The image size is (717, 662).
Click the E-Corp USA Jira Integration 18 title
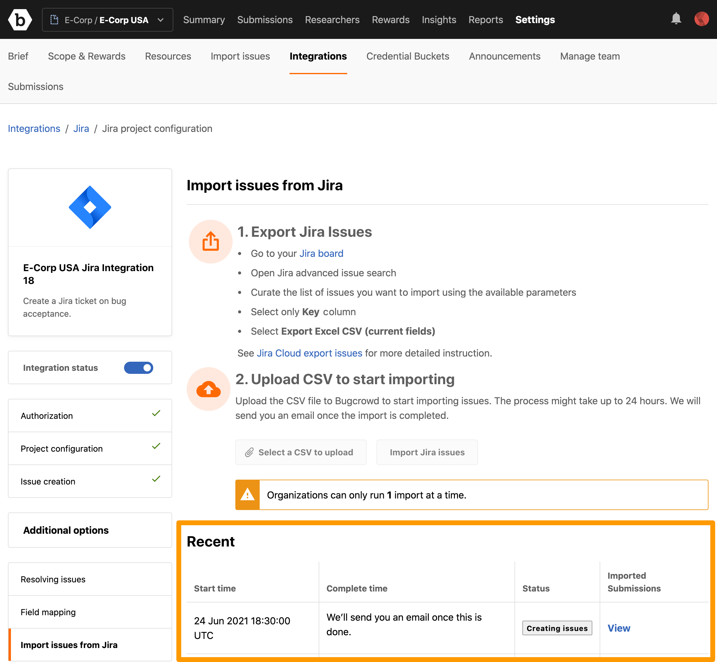click(x=88, y=274)
